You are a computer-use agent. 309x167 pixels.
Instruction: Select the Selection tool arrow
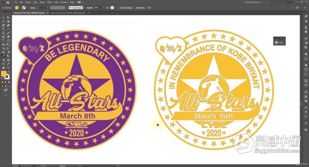[x=3, y=17]
